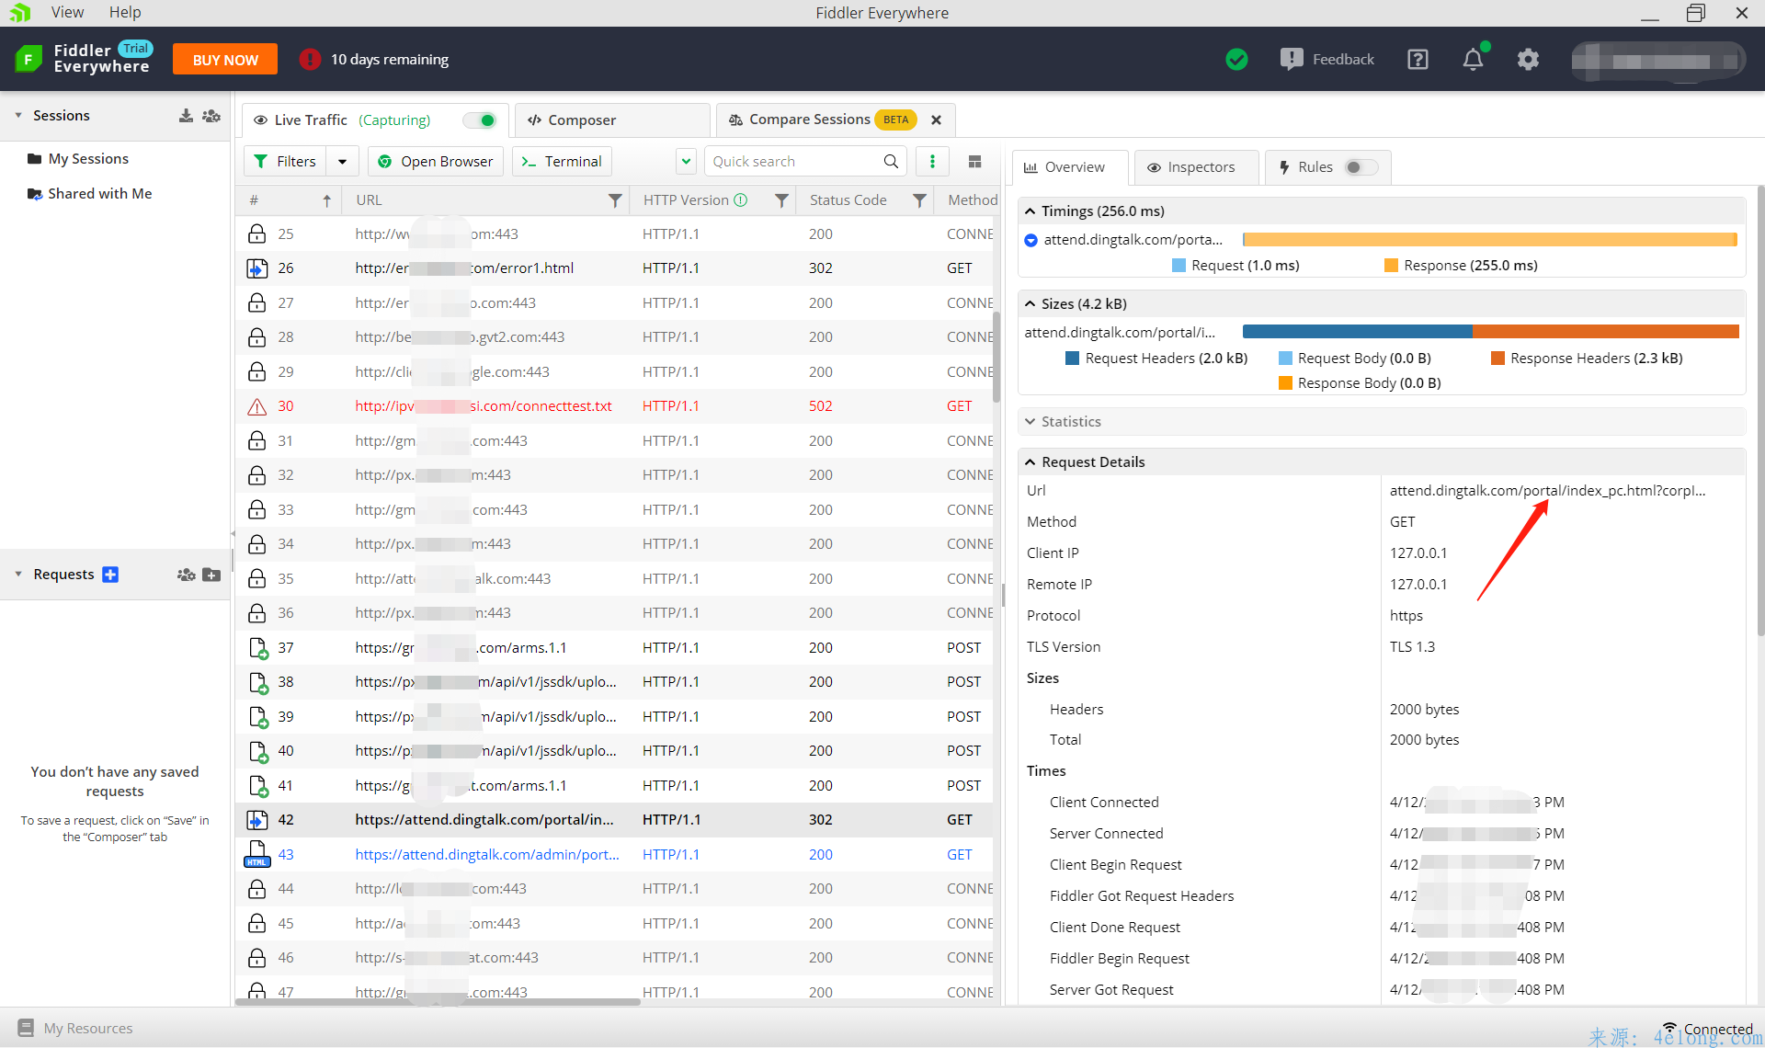Click session 25 lock icon
This screenshot has height=1048, width=1765.
pos(257,234)
